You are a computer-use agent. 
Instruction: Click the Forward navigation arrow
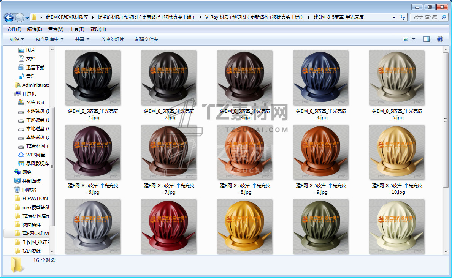tap(19, 17)
